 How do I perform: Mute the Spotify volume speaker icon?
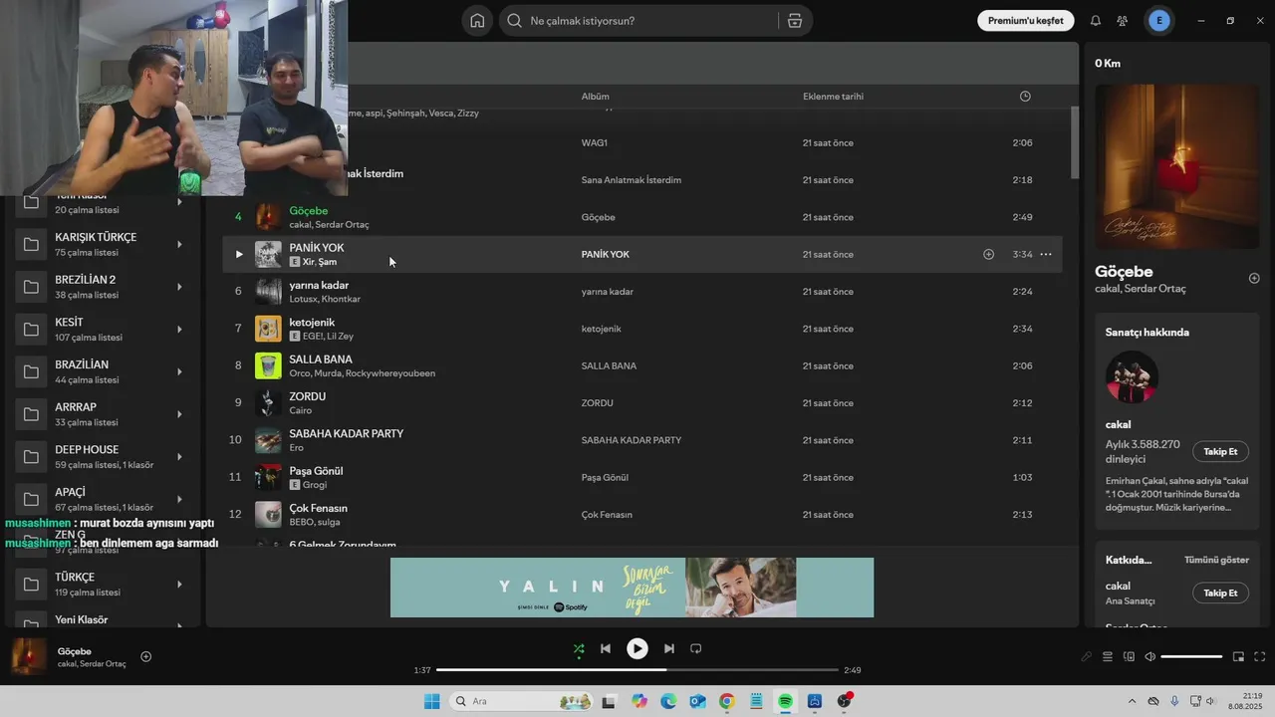click(x=1150, y=656)
